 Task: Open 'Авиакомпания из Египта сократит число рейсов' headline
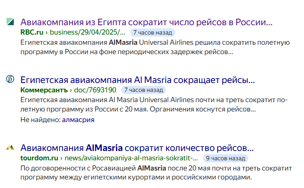[x=147, y=22]
